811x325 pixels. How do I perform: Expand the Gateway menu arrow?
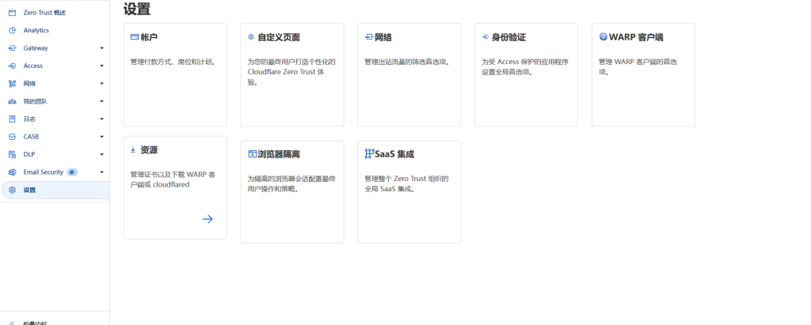coord(102,48)
